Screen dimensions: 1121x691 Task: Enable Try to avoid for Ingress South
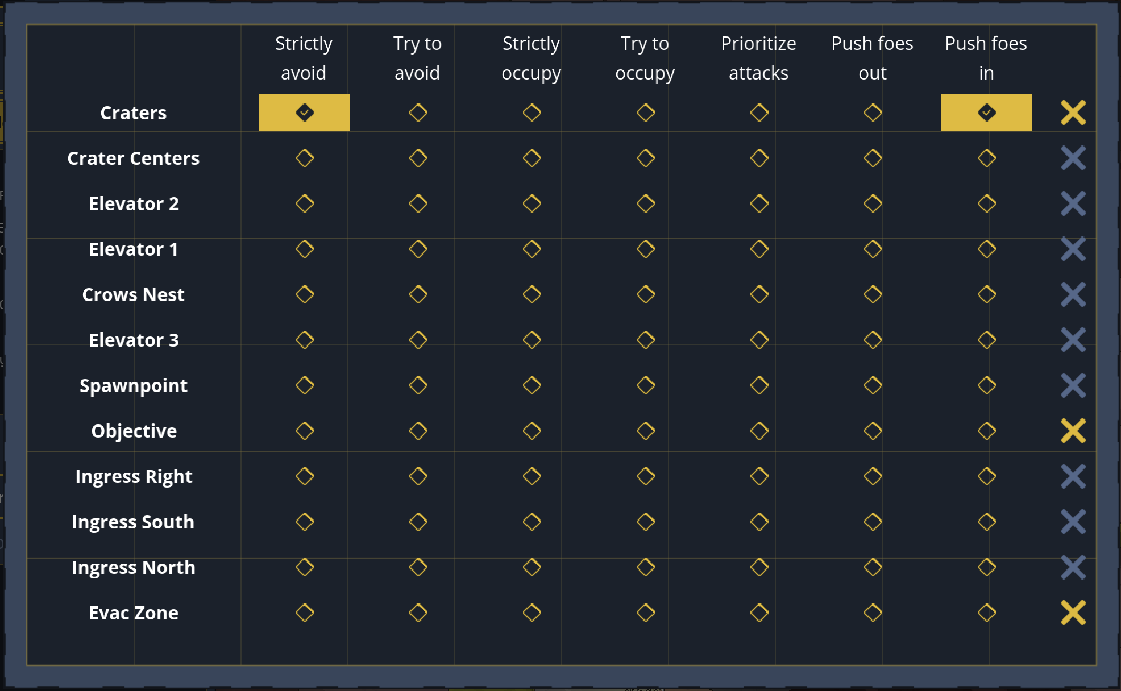[418, 522]
